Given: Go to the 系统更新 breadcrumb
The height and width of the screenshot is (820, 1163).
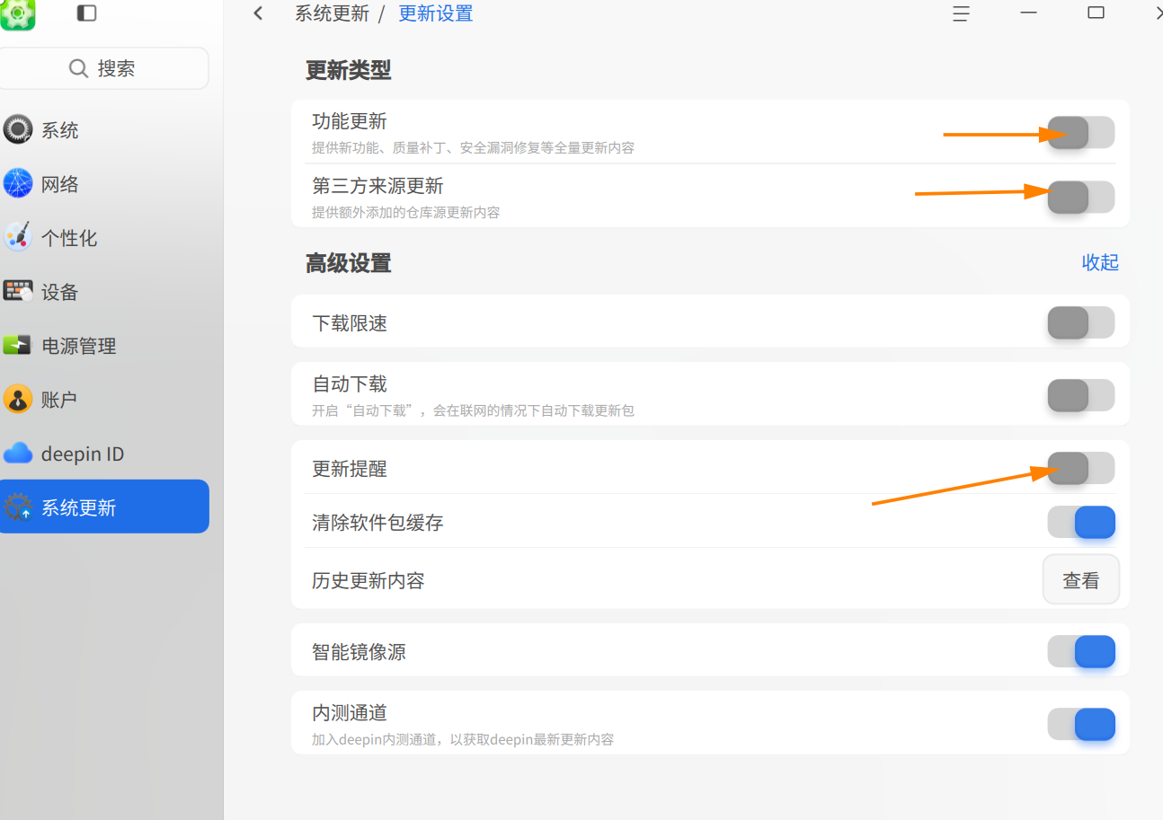Looking at the screenshot, I should pyautogui.click(x=332, y=13).
